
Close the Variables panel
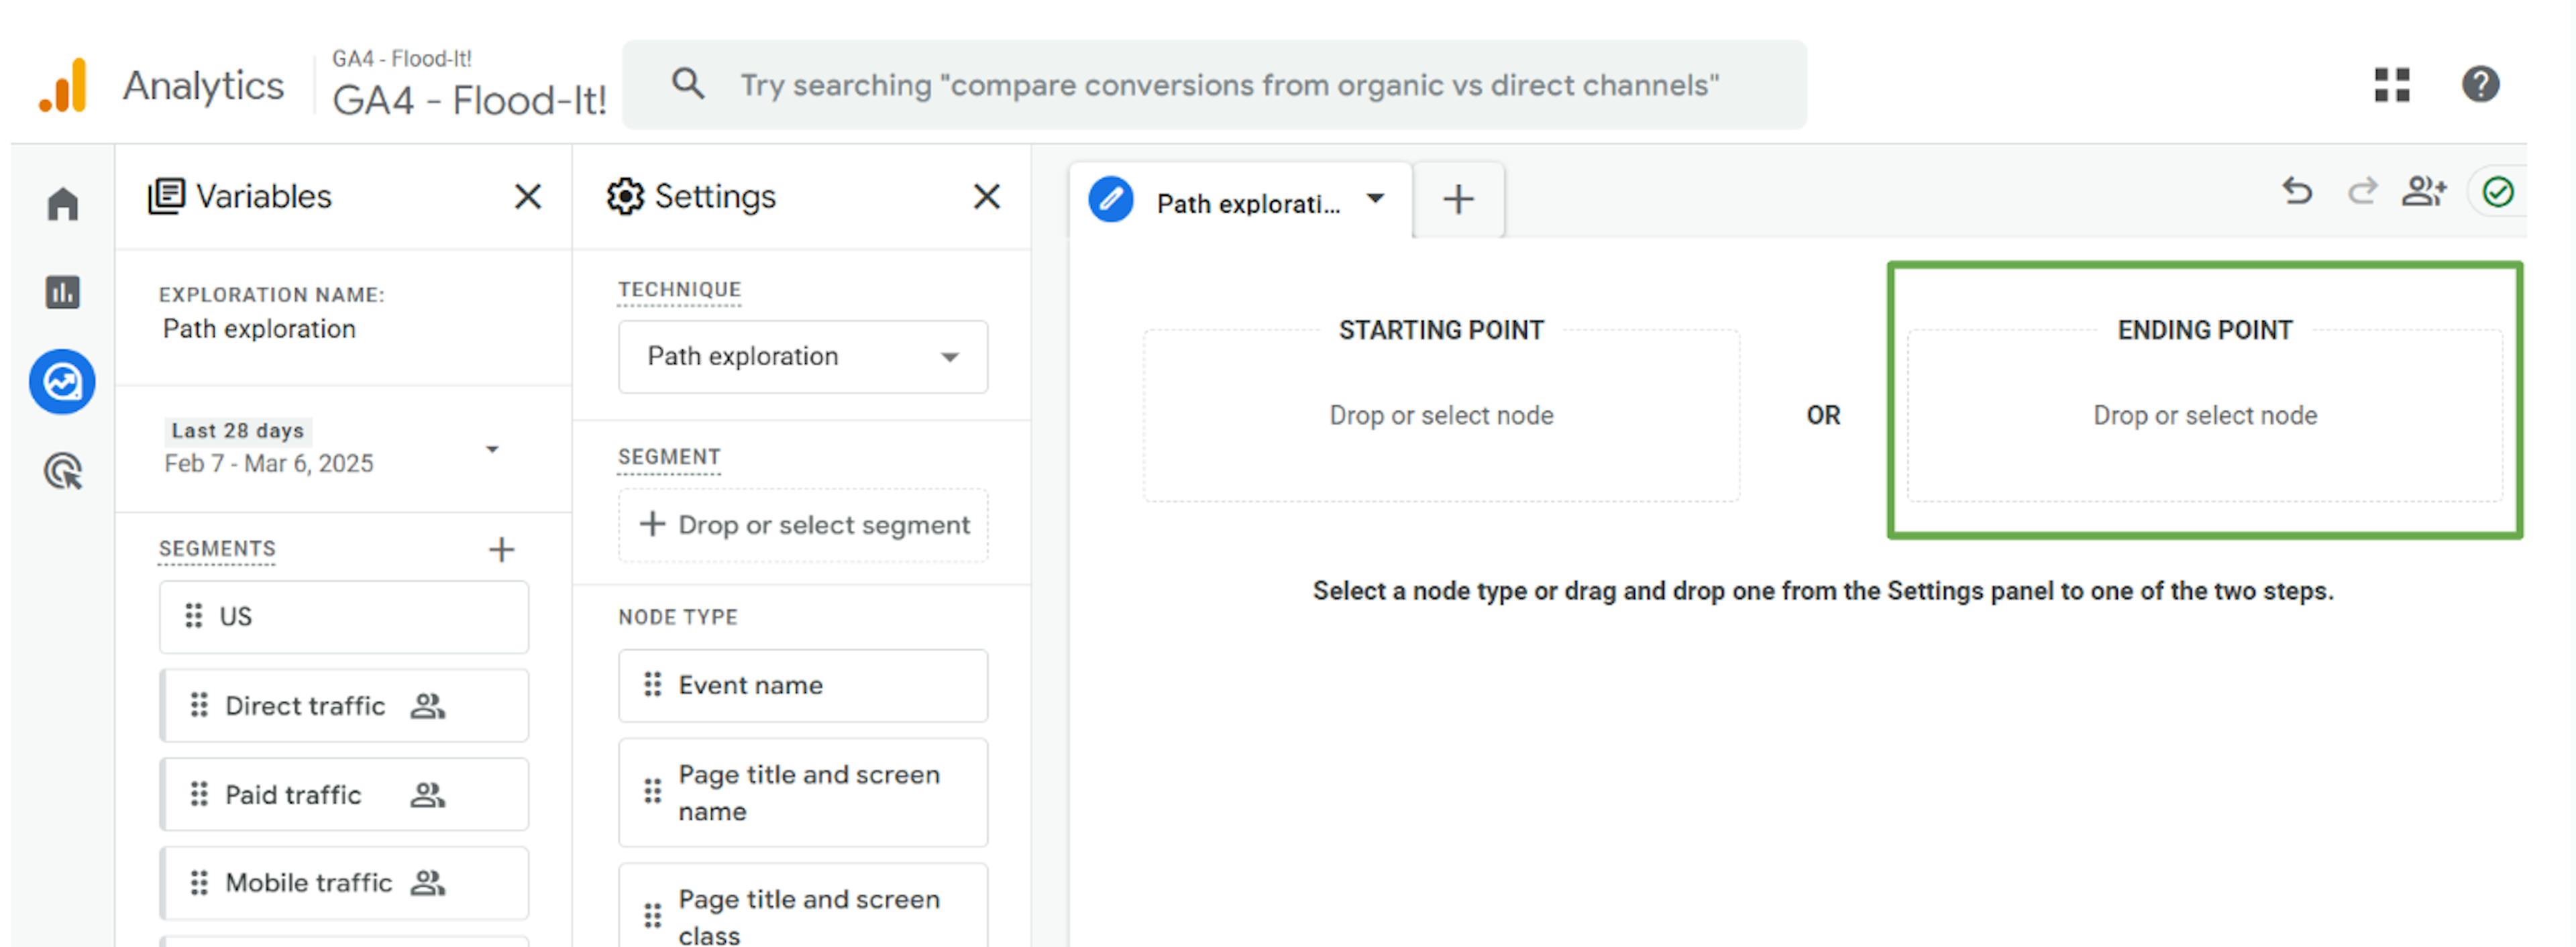528,196
